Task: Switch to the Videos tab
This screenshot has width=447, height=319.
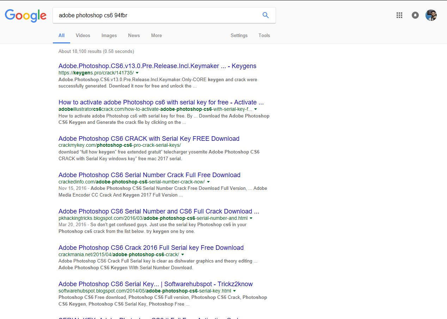Action: [x=83, y=35]
